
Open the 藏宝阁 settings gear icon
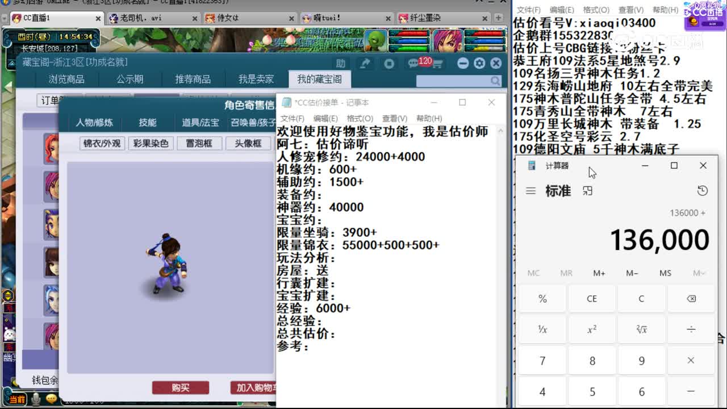(x=479, y=63)
